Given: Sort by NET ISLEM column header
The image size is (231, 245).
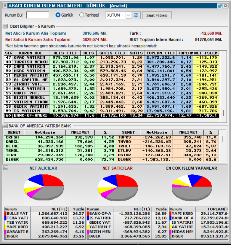Looking at the screenshot, I should 206,53.
